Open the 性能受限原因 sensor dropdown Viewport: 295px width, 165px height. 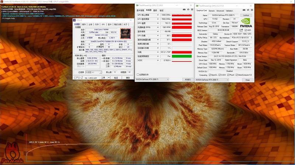[x=158, y=56]
